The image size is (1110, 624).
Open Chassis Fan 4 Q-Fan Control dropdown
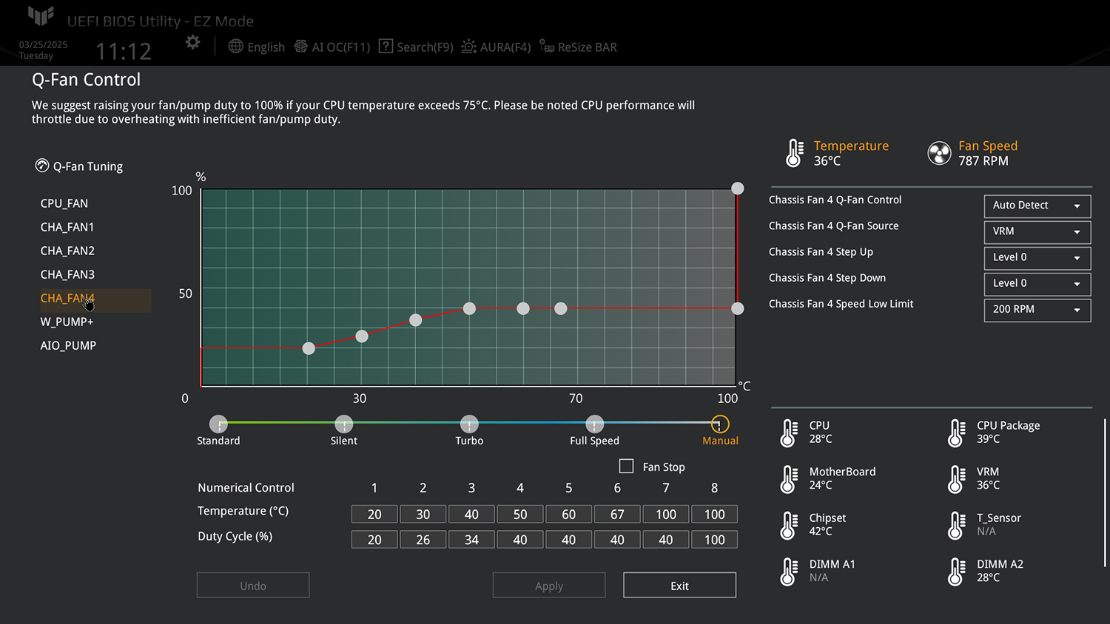(1037, 206)
